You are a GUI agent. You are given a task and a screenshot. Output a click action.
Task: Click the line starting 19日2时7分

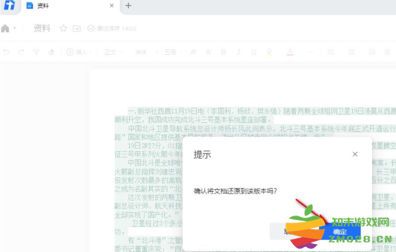[155, 146]
